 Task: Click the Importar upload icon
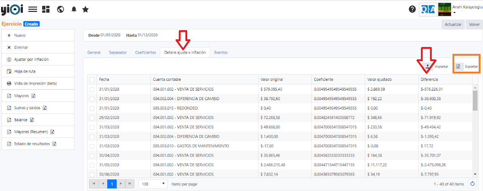coord(428,66)
